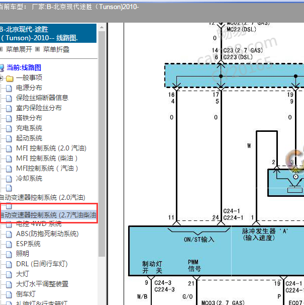
Task: Click the sidebar vertical scrollbar thumb
Action: pyautogui.click(x=102, y=144)
